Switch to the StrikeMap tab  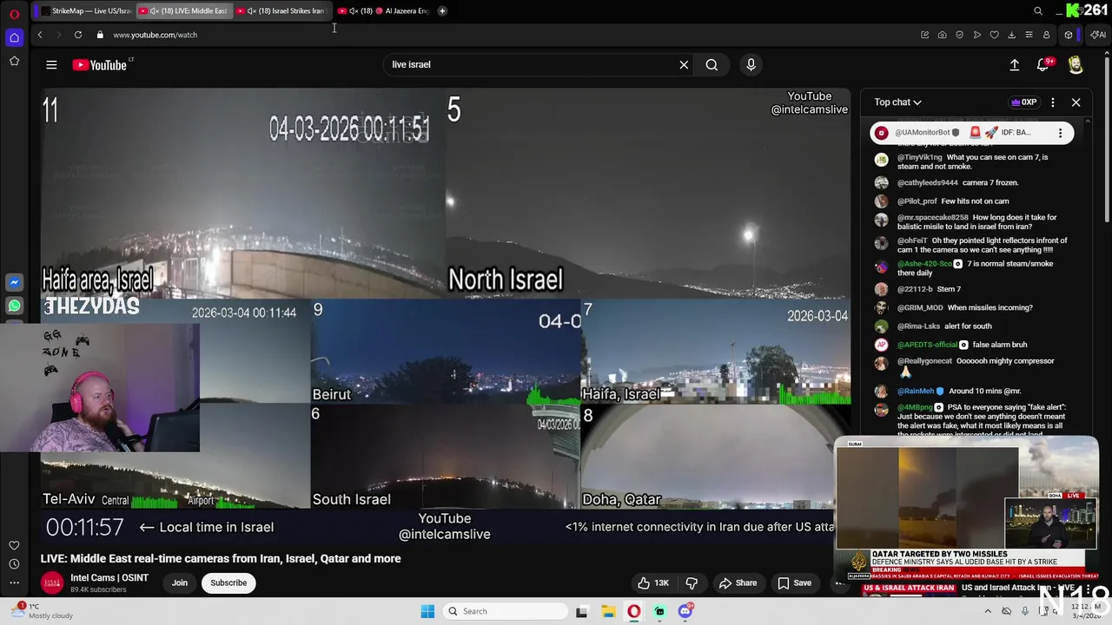(86, 11)
